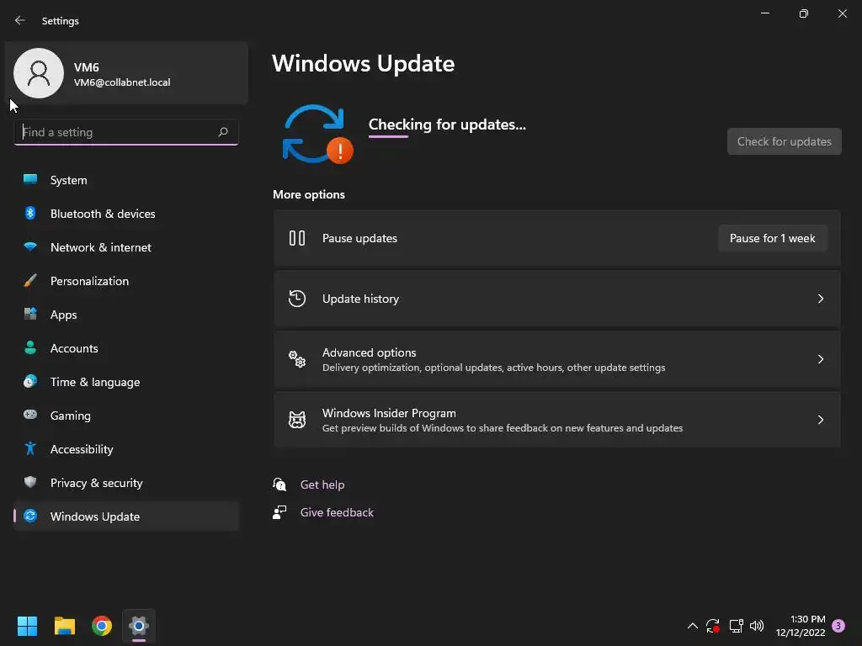Click the Apps grid icon
Image resolution: width=862 pixels, height=646 pixels.
30,315
